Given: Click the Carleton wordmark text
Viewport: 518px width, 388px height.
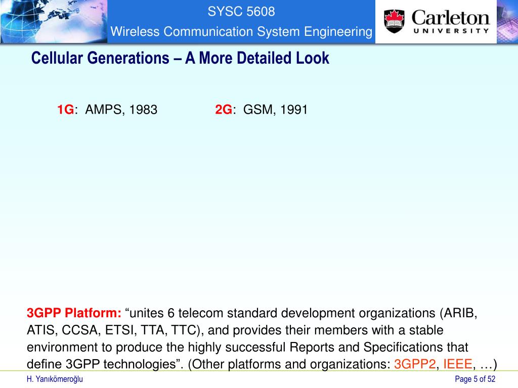Looking at the screenshot, I should (x=450, y=18).
